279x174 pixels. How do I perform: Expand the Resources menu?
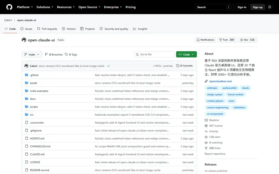(66, 7)
